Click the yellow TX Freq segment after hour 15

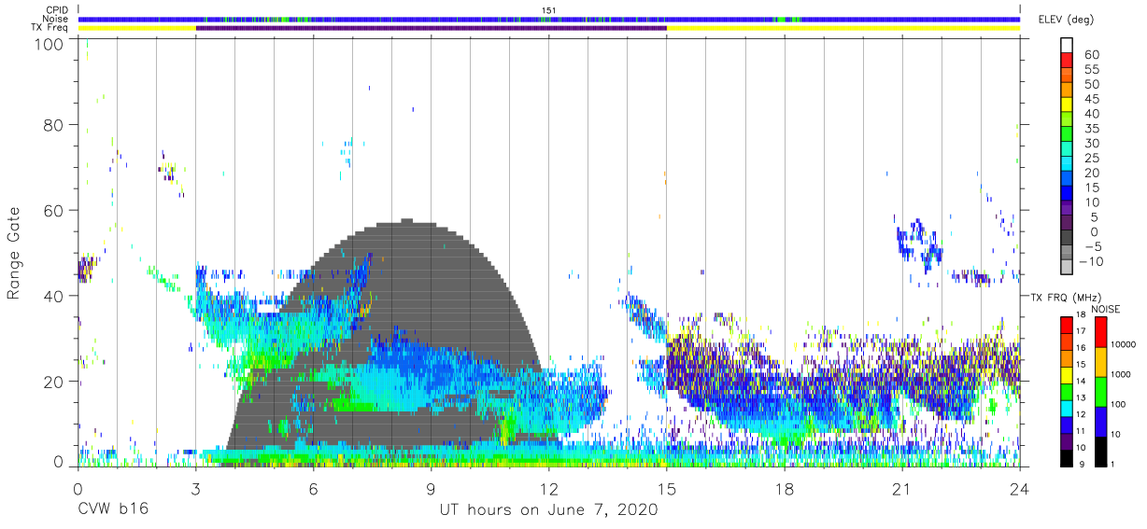tap(843, 28)
